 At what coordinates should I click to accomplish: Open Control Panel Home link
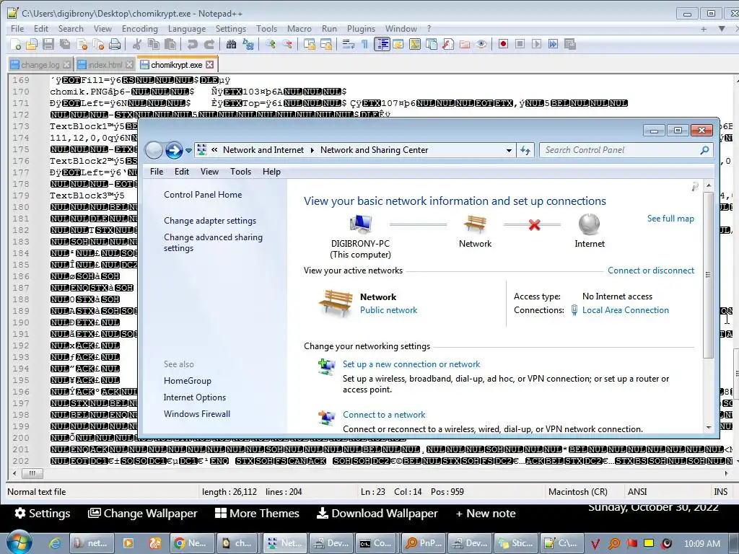(x=203, y=195)
